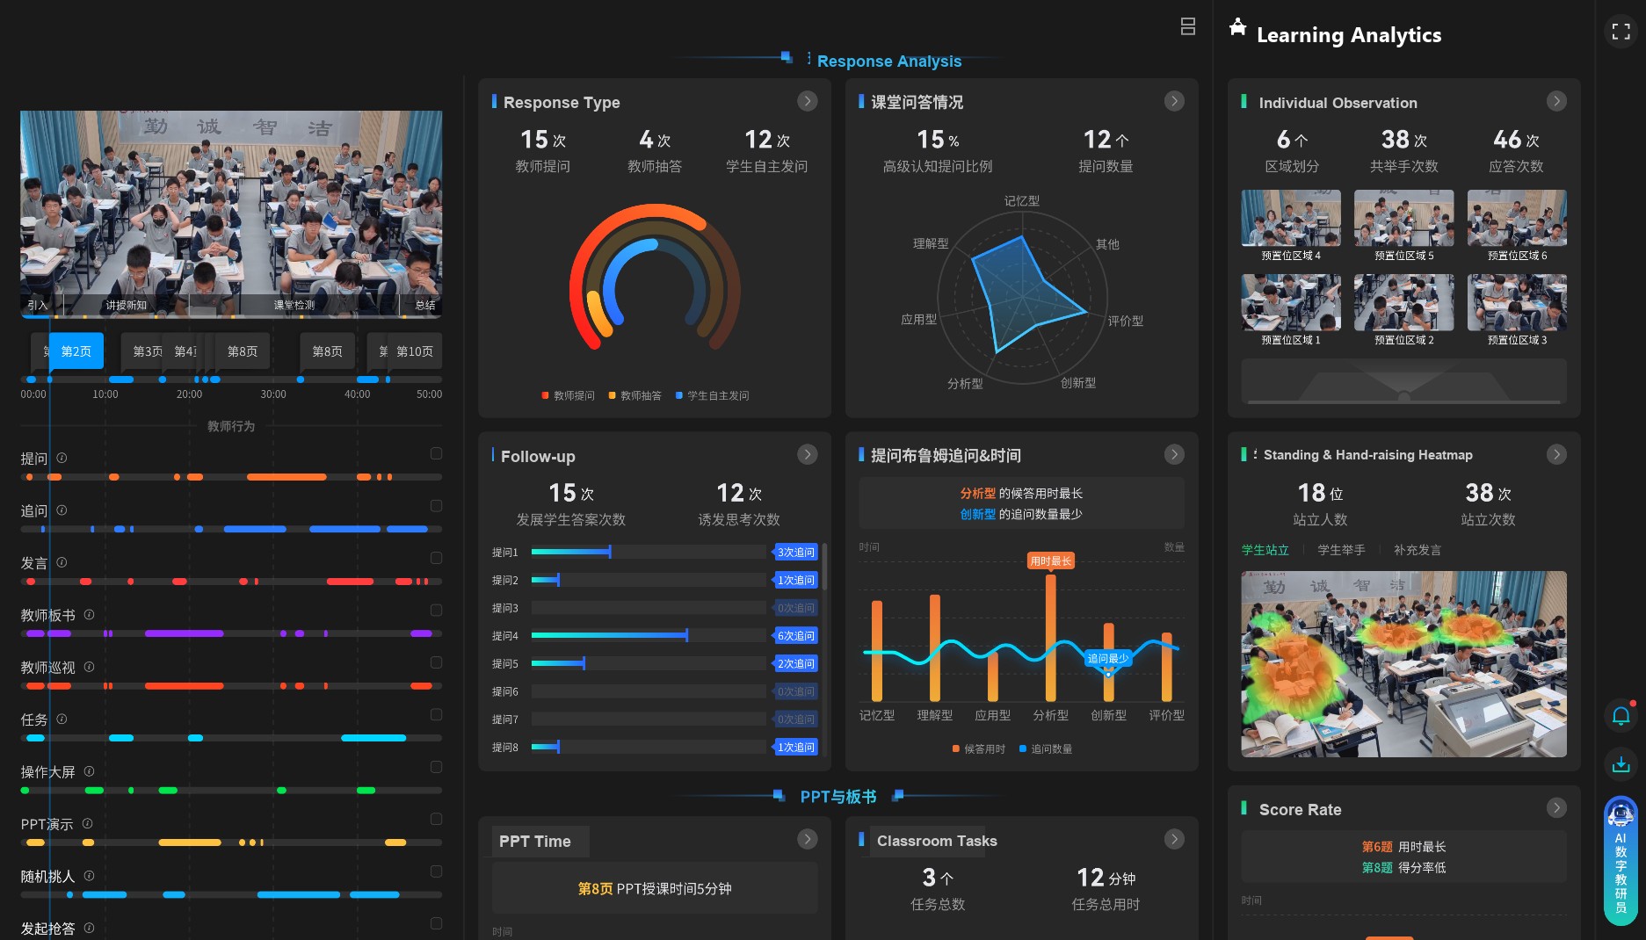Click the Learning Analytics header icon
The width and height of the screenshot is (1646, 940).
(1237, 27)
